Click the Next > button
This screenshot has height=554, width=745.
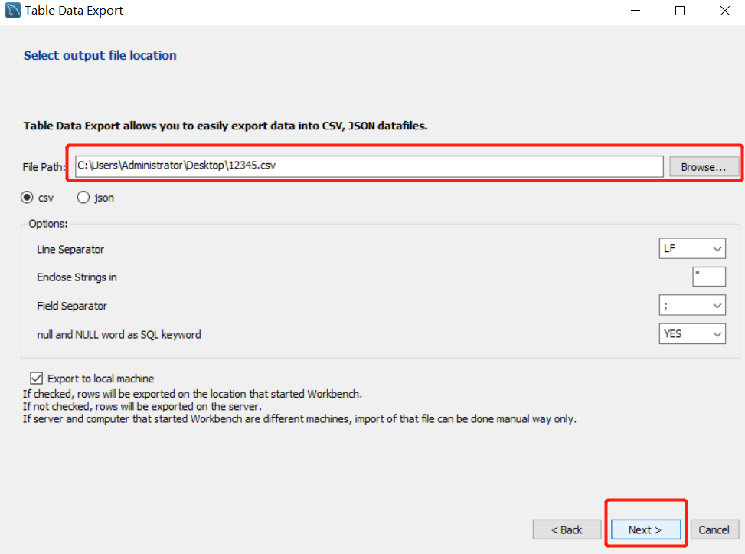(645, 529)
